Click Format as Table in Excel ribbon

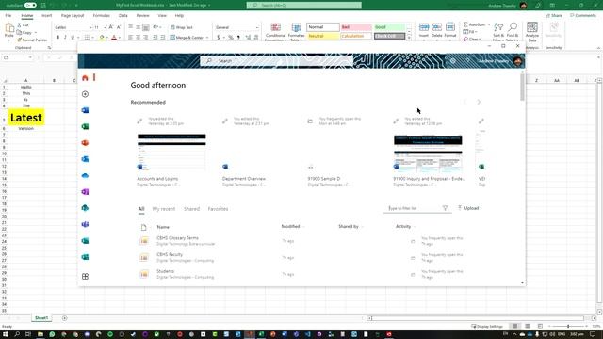coord(296,32)
